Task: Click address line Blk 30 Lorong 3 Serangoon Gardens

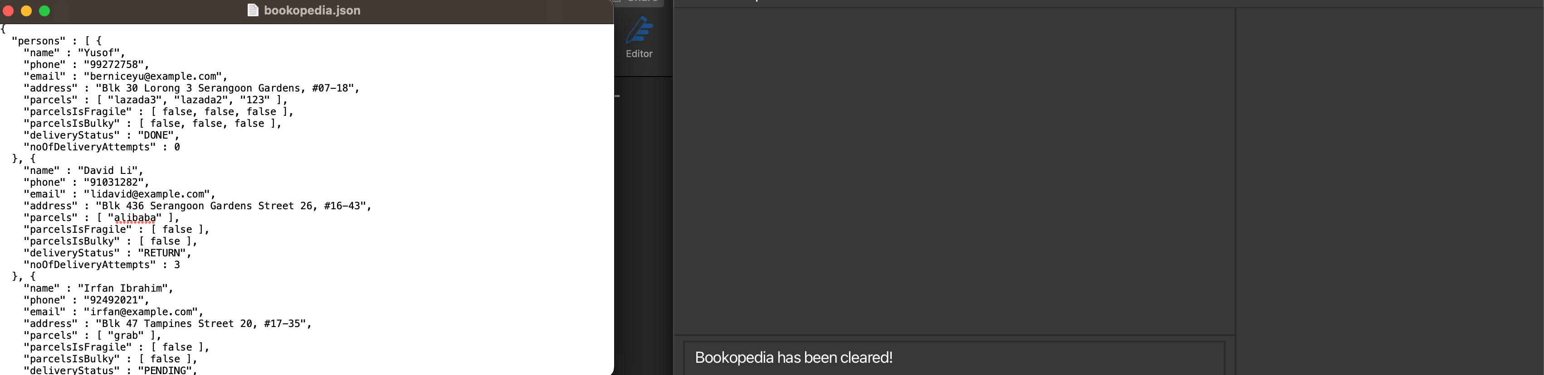Action: (x=192, y=88)
